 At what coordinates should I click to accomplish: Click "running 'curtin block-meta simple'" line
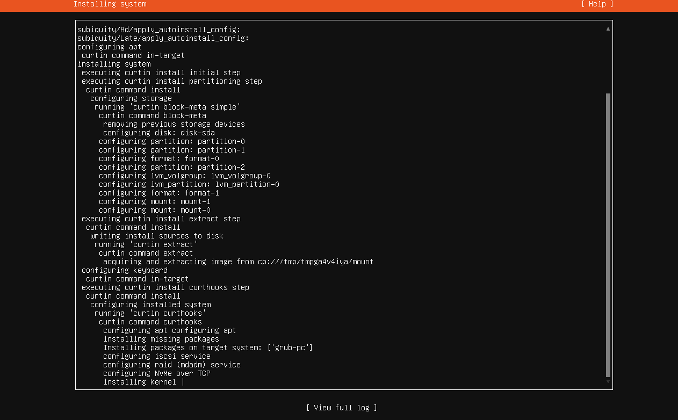pos(168,107)
